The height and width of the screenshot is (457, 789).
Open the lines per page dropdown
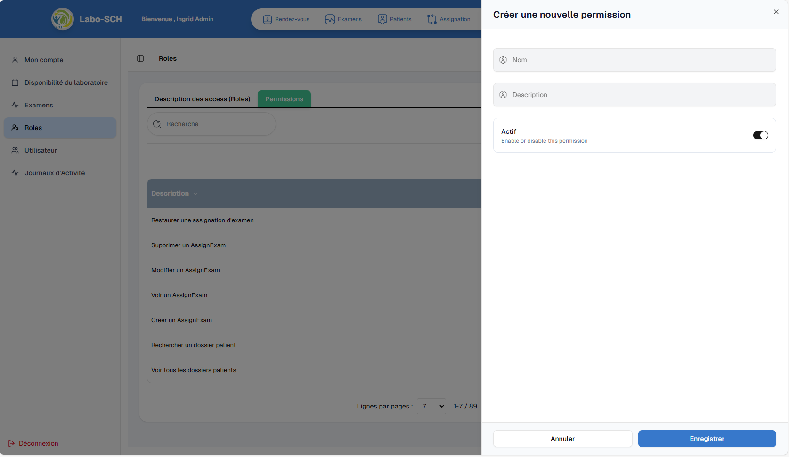(x=431, y=406)
